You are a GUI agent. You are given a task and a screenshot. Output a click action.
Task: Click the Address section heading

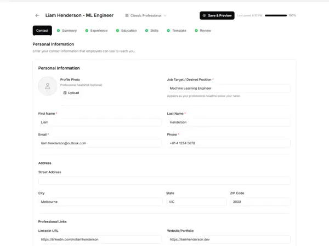coord(45,163)
